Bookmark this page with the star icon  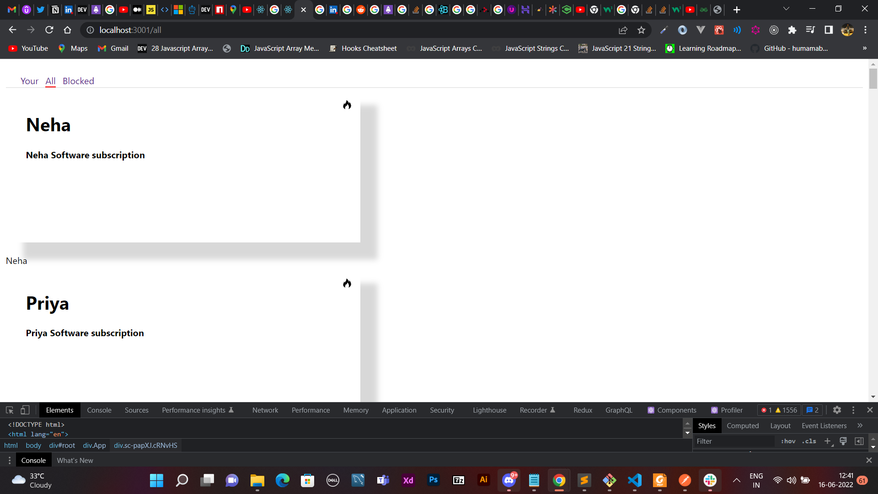[x=641, y=30]
